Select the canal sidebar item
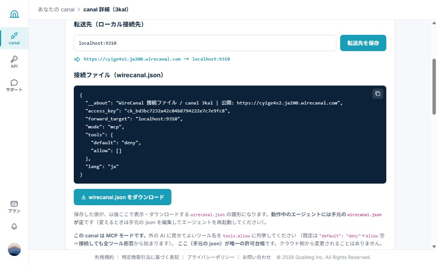The width and height of the screenshot is (437, 265). [14, 38]
